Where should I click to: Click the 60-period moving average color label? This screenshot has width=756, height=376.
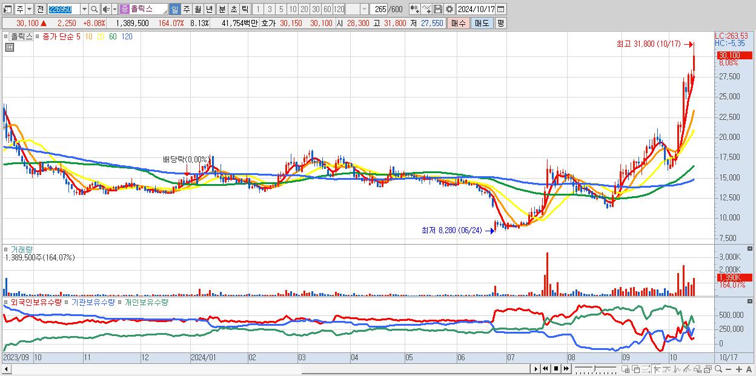(x=113, y=36)
